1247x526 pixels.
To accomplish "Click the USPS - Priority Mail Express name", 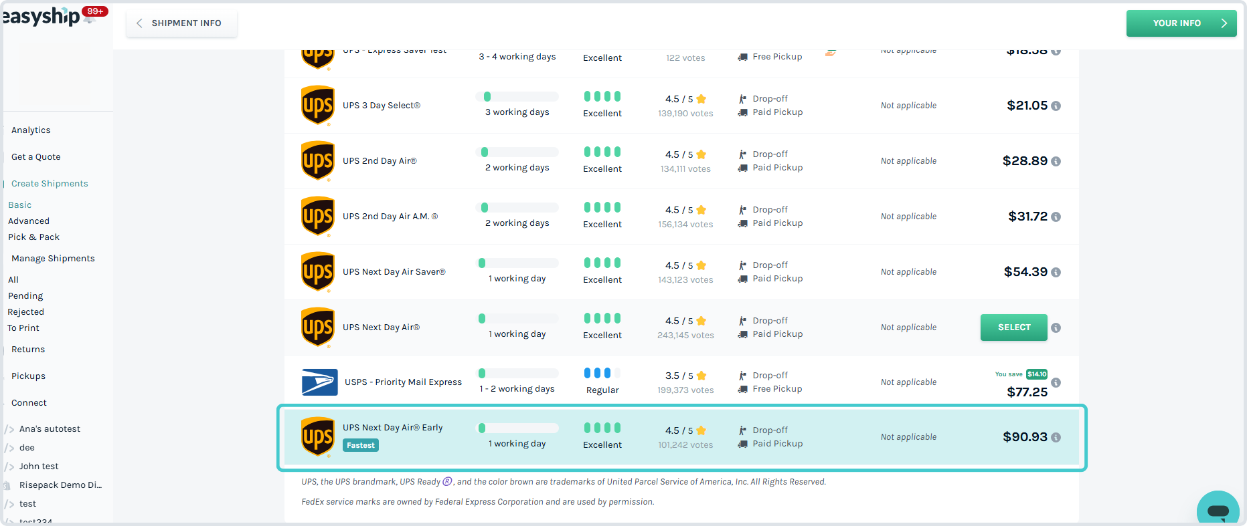I will click(x=403, y=382).
